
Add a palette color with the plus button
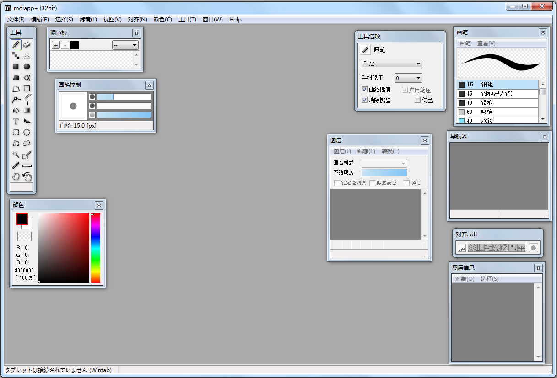click(55, 45)
